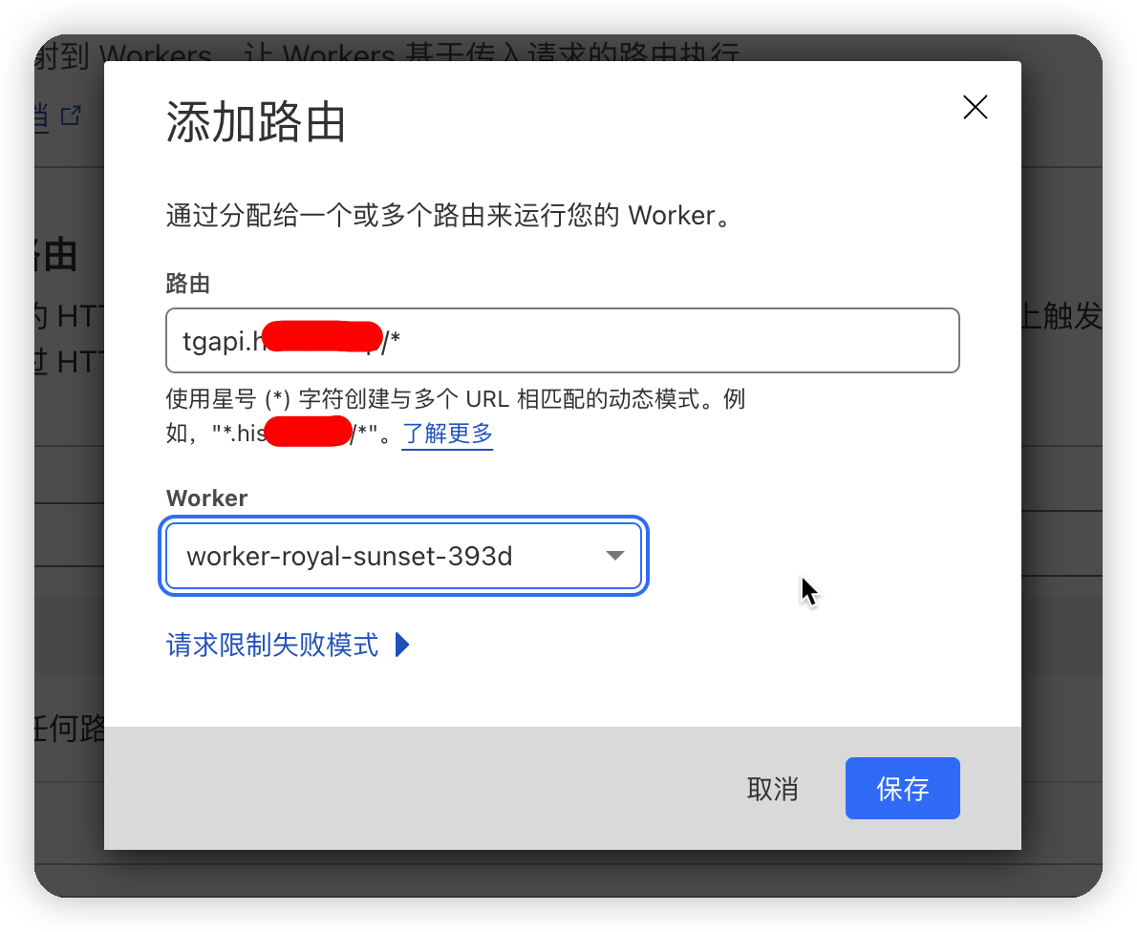1137x932 pixels.
Task: Click the underlined doc link behind dialog
Action: [x=41, y=116]
